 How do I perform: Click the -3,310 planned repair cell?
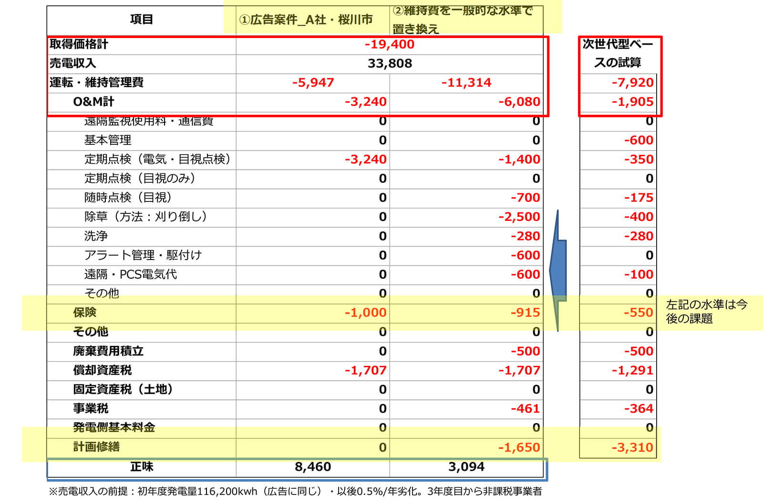tap(632, 447)
